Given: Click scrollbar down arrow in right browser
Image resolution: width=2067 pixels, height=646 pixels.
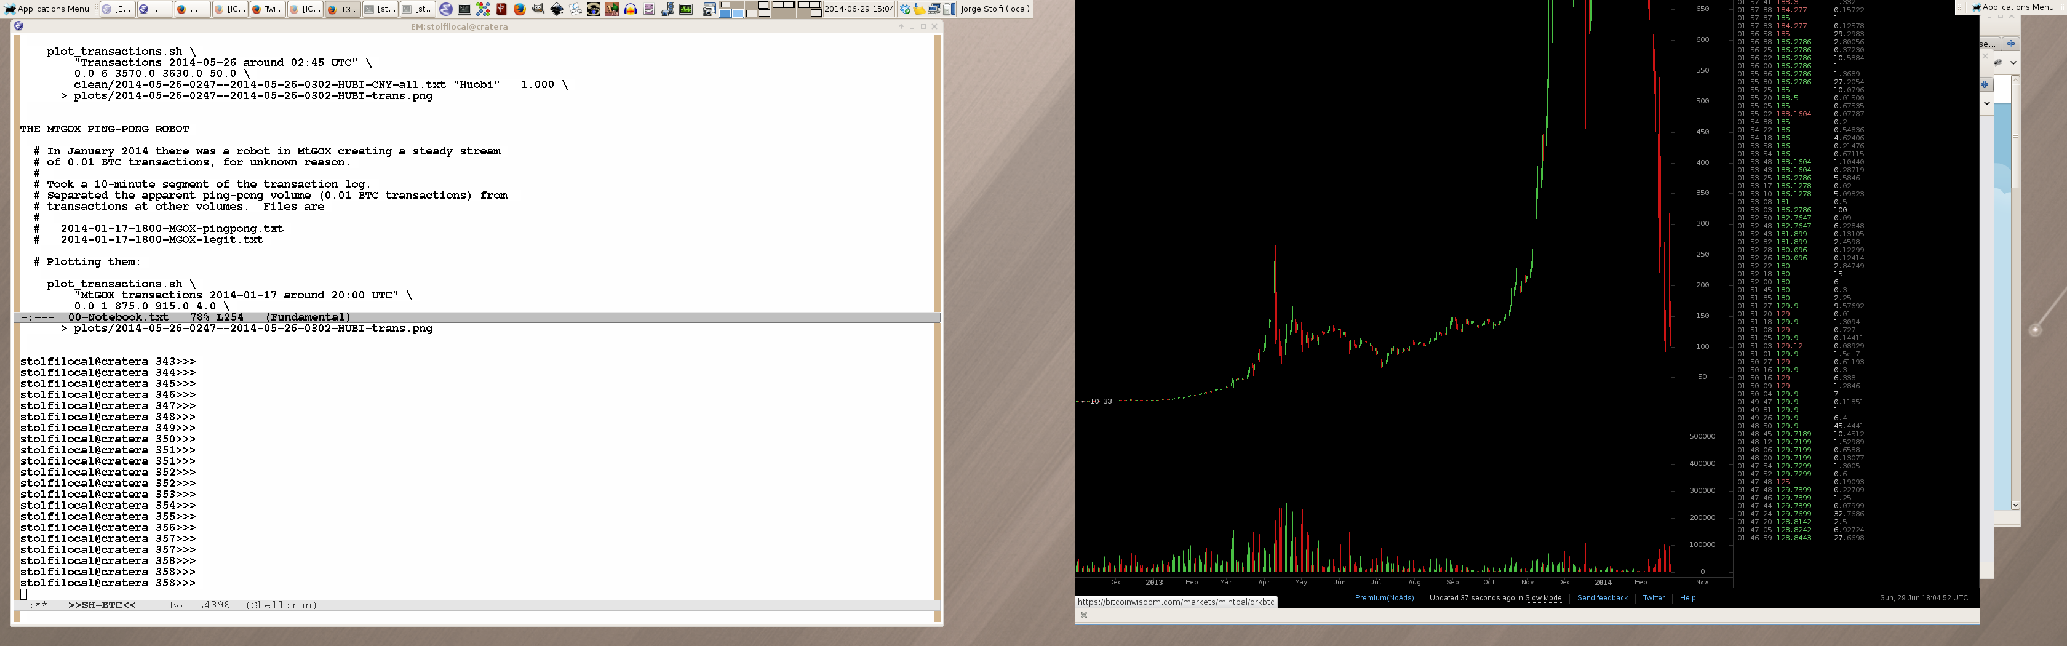Looking at the screenshot, I should (2015, 506).
